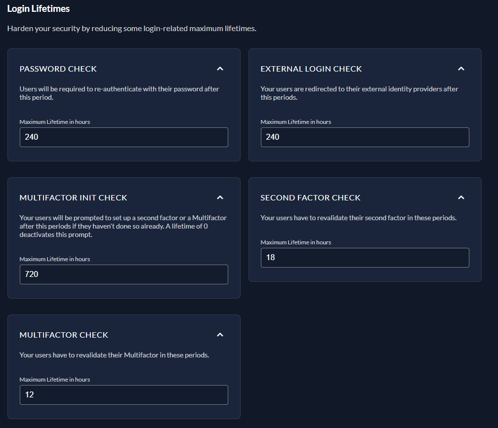Click the EXTERNAL LOGIN CHECK card title
Screen dimensions: 498x428
pos(311,69)
